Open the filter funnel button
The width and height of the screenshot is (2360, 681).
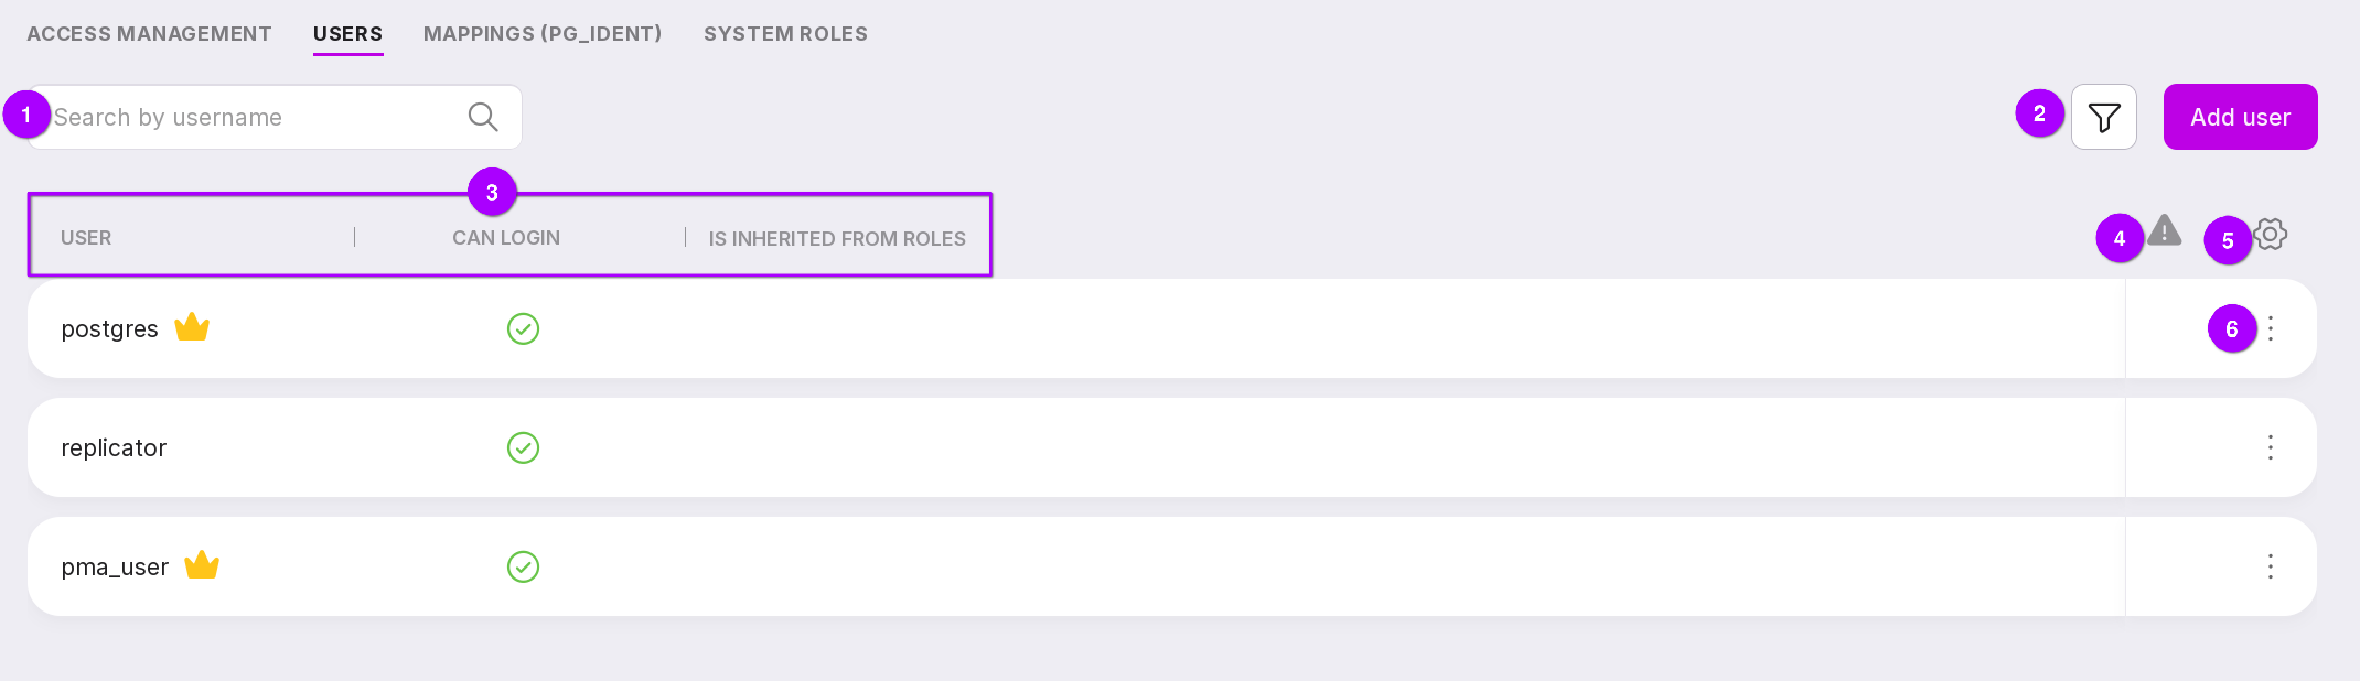pyautogui.click(x=2104, y=117)
